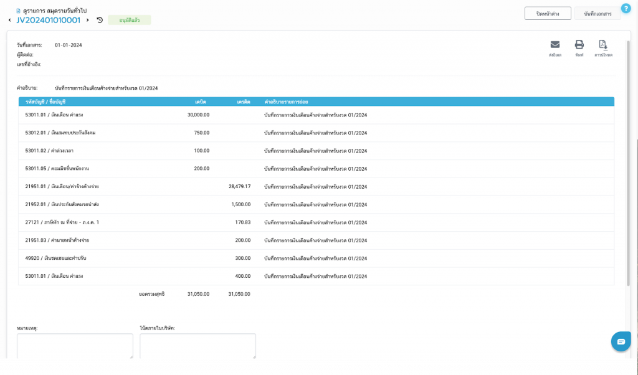Click the ปิดหน้าต่าง close window button
The image size is (638, 375).
click(x=548, y=13)
